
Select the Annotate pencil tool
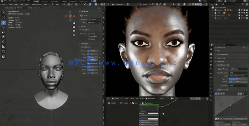tap(3, 42)
